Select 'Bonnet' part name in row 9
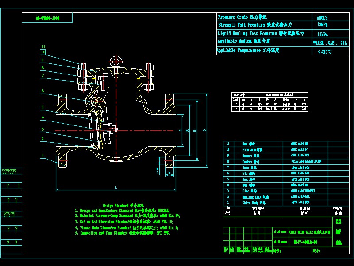354x266 pixels. (x=251, y=156)
